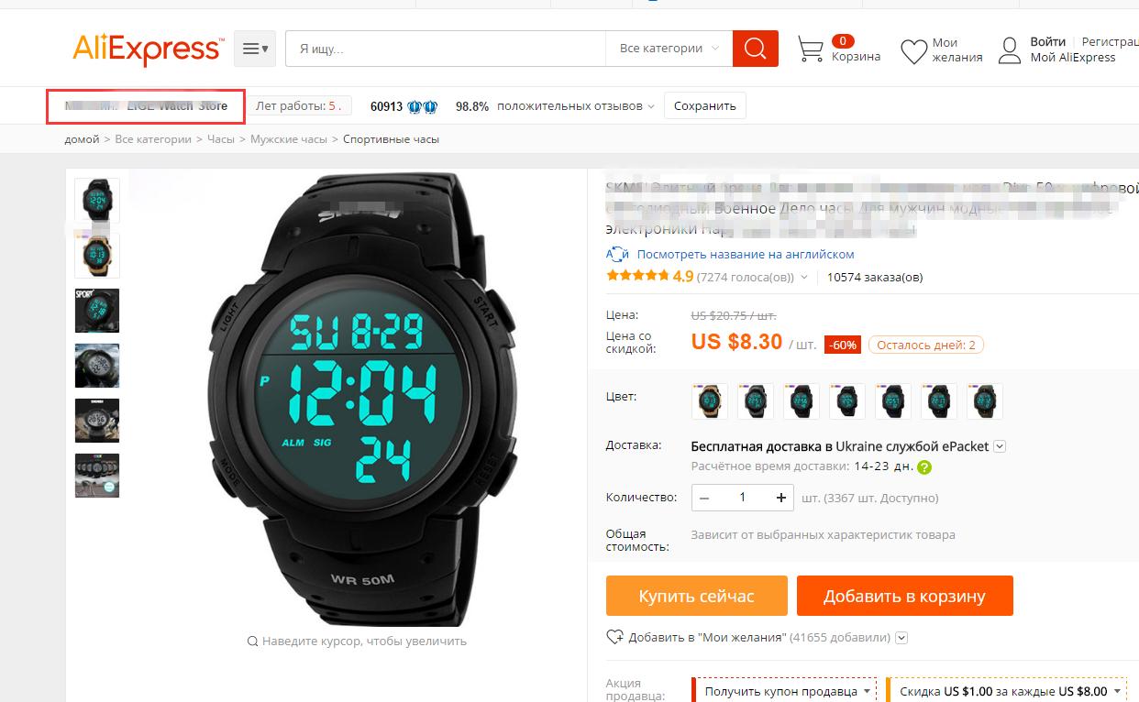This screenshot has height=702, width=1139.
Task: Click the "Купить сейчас" button
Action: [697, 596]
